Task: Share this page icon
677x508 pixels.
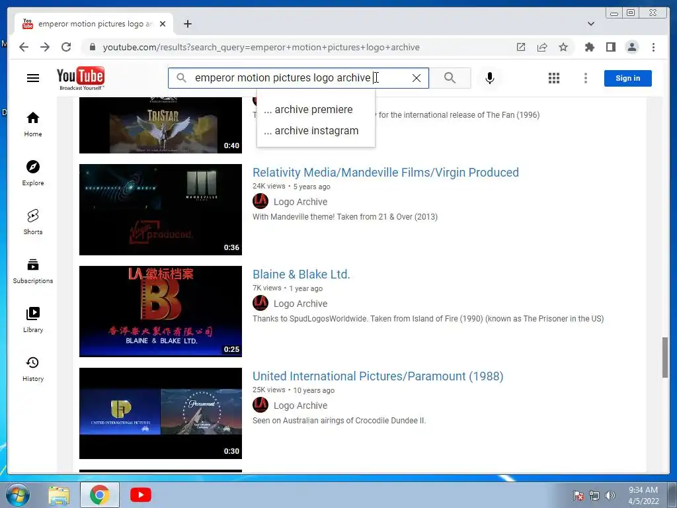Action: 542,47
